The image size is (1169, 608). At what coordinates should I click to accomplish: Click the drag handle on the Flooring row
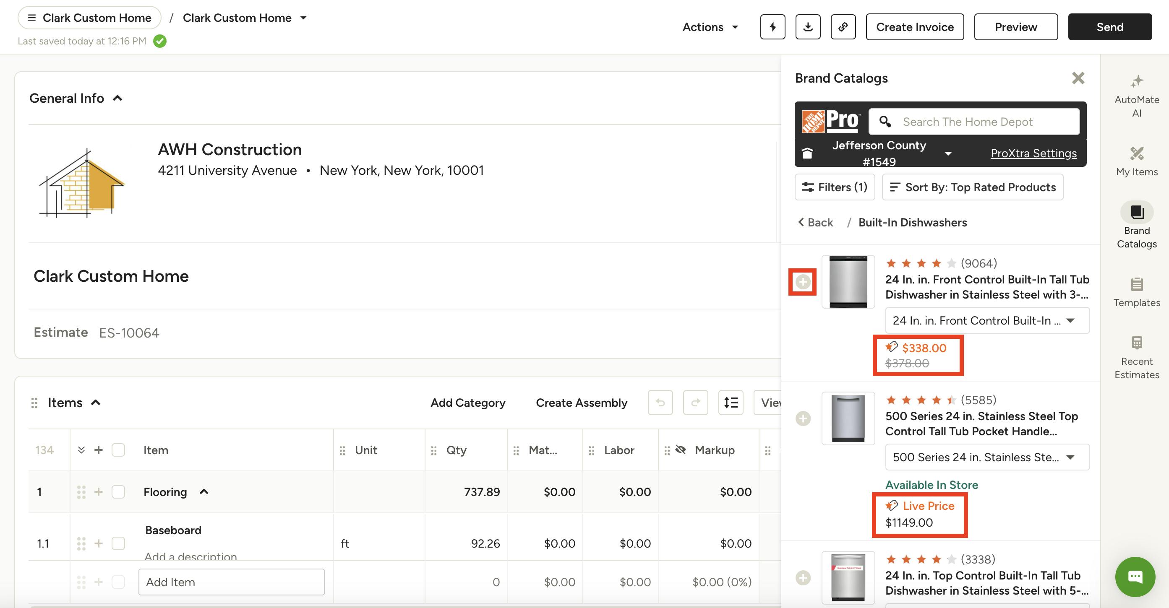coord(81,492)
